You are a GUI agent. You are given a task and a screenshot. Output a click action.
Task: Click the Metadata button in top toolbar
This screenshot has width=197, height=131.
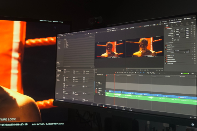179,20
